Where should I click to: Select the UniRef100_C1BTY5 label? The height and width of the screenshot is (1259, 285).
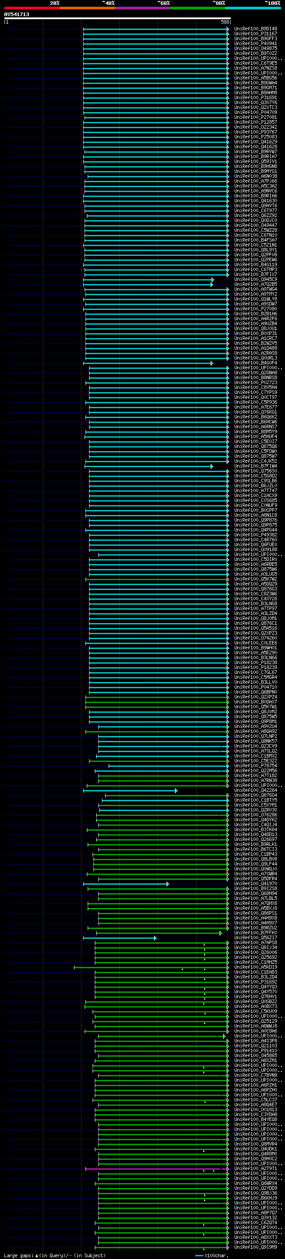click(x=255, y=801)
